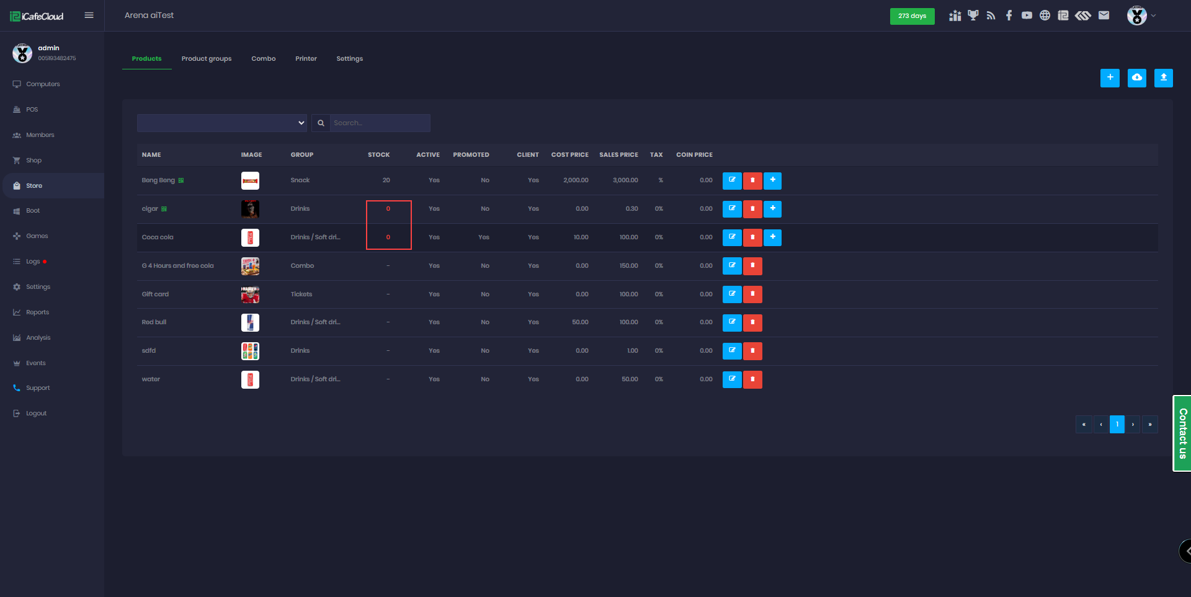Expand the collapsed side panel arrow
The width and height of the screenshot is (1191, 597).
pos(1185,551)
